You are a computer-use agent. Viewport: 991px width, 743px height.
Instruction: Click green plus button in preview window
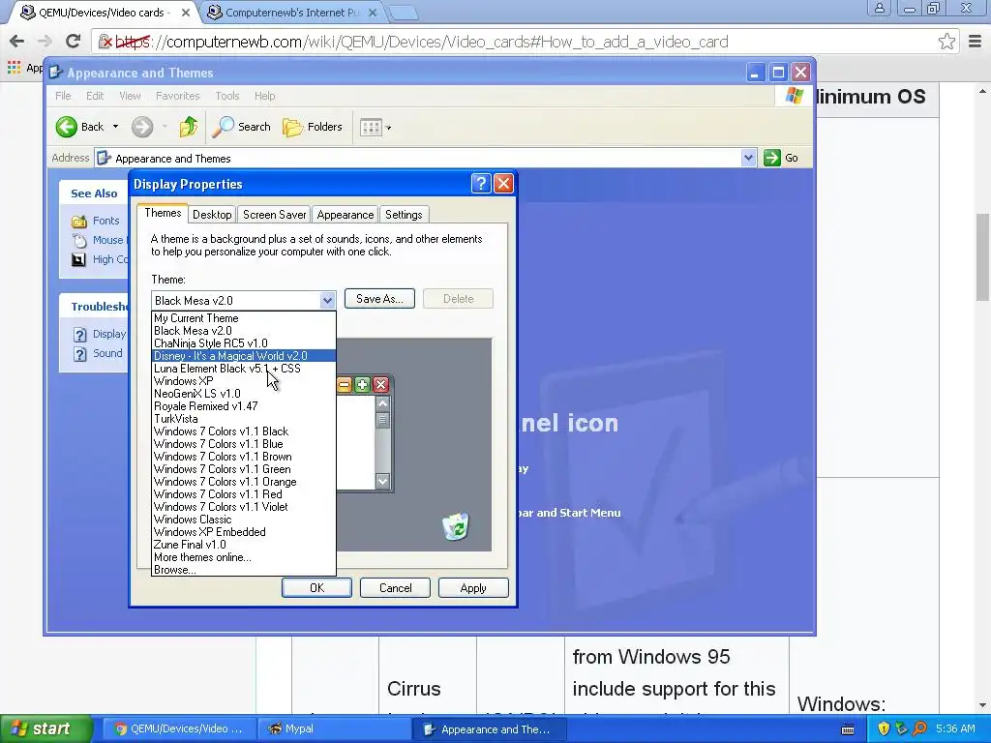362,385
